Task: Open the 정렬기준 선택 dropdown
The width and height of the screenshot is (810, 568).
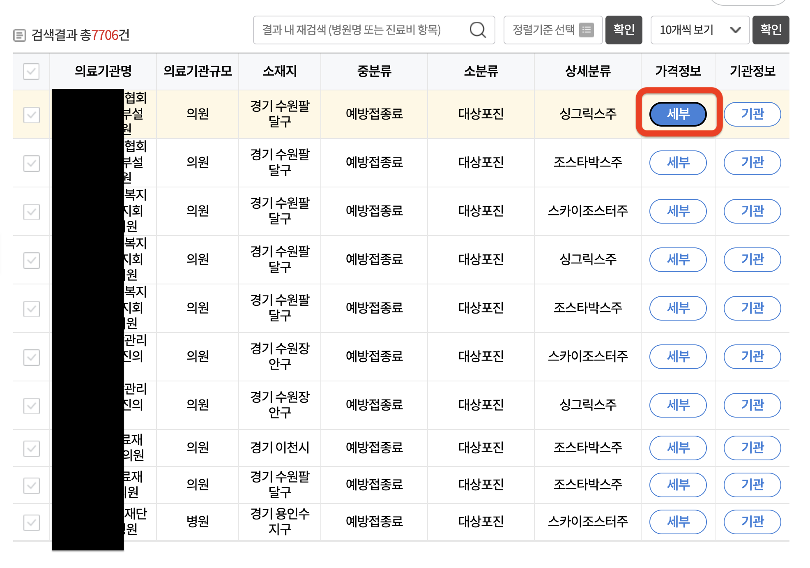Action: click(552, 29)
